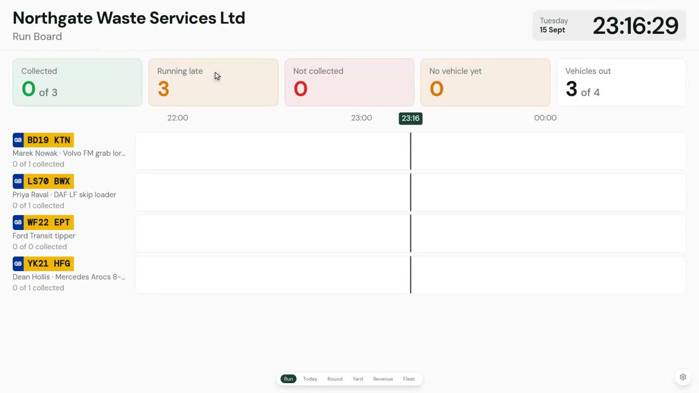Image resolution: width=699 pixels, height=393 pixels.
Task: Click the 23:16:29 clock display
Action: tap(636, 26)
